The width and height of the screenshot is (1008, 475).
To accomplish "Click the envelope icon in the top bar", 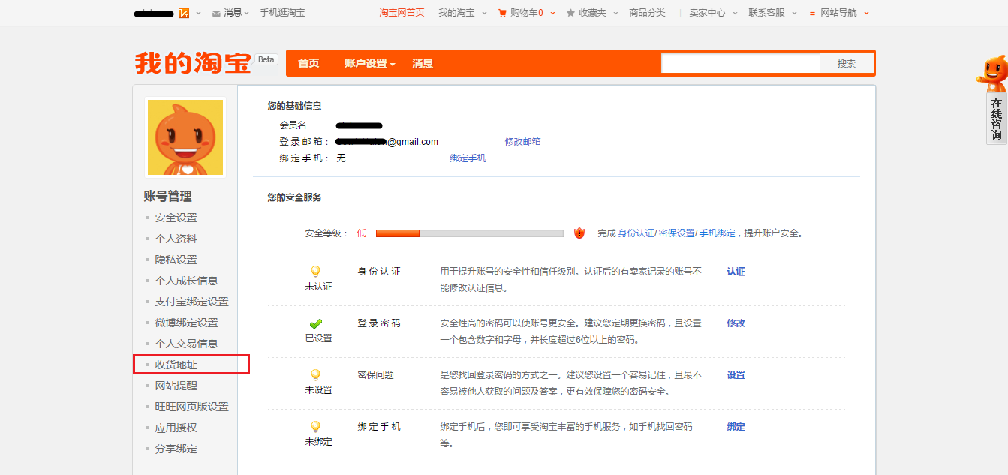I will 217,13.
